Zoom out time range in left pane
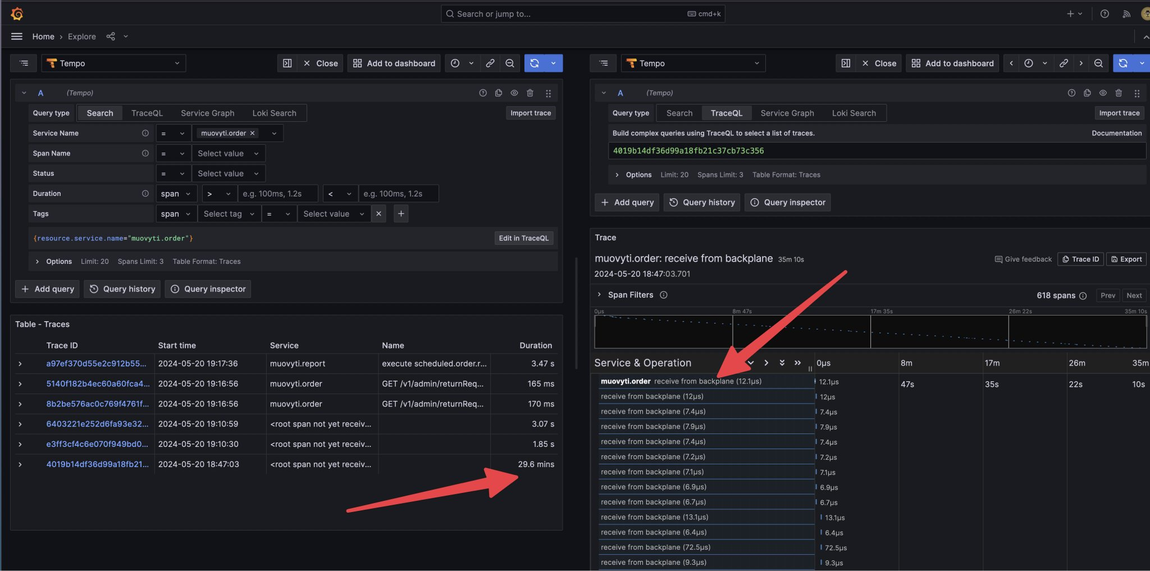The width and height of the screenshot is (1150, 571). [510, 63]
